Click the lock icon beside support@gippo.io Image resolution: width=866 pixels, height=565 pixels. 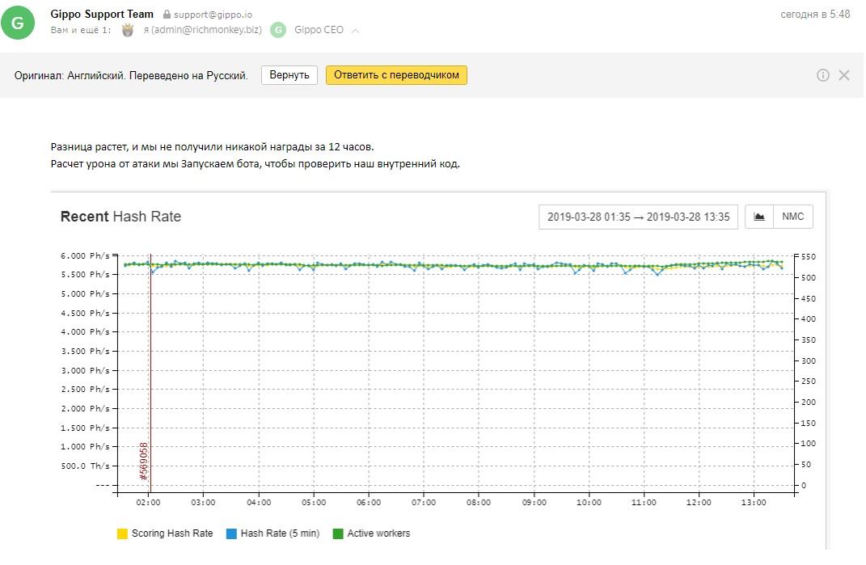167,15
